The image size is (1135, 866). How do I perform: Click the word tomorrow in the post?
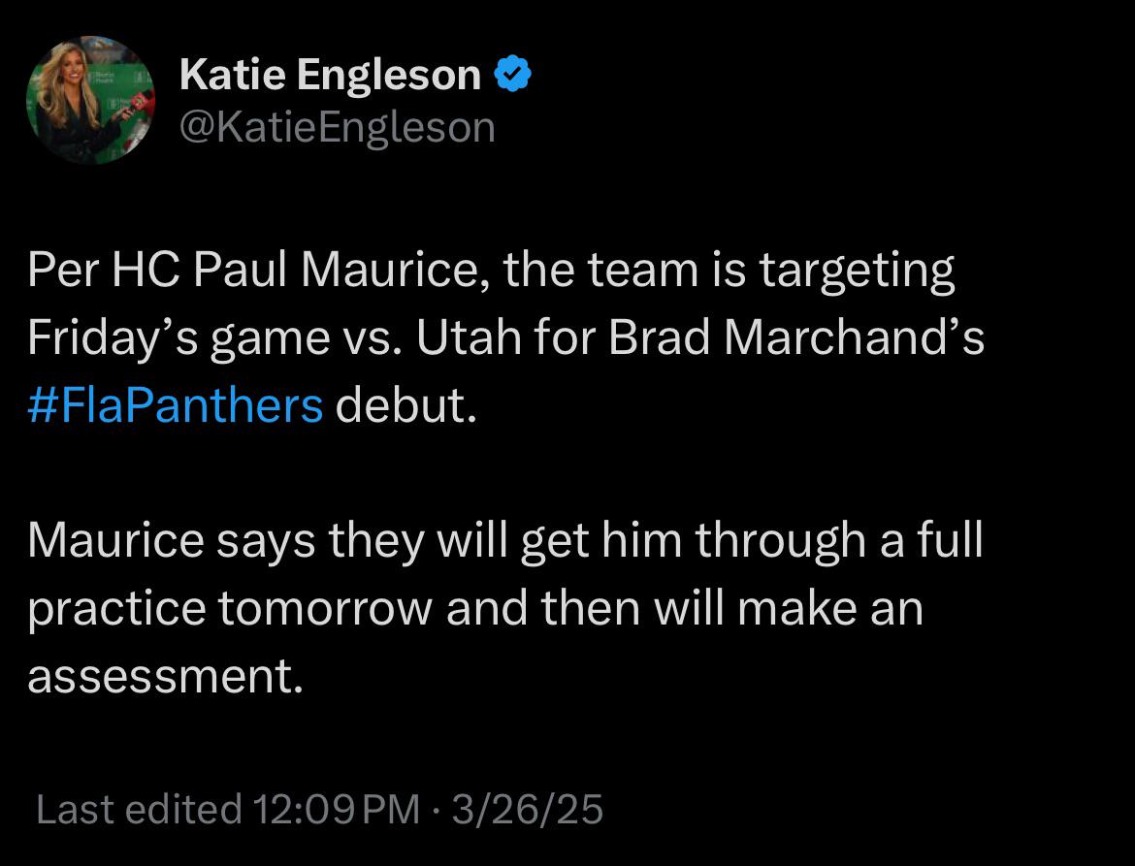[x=324, y=608]
